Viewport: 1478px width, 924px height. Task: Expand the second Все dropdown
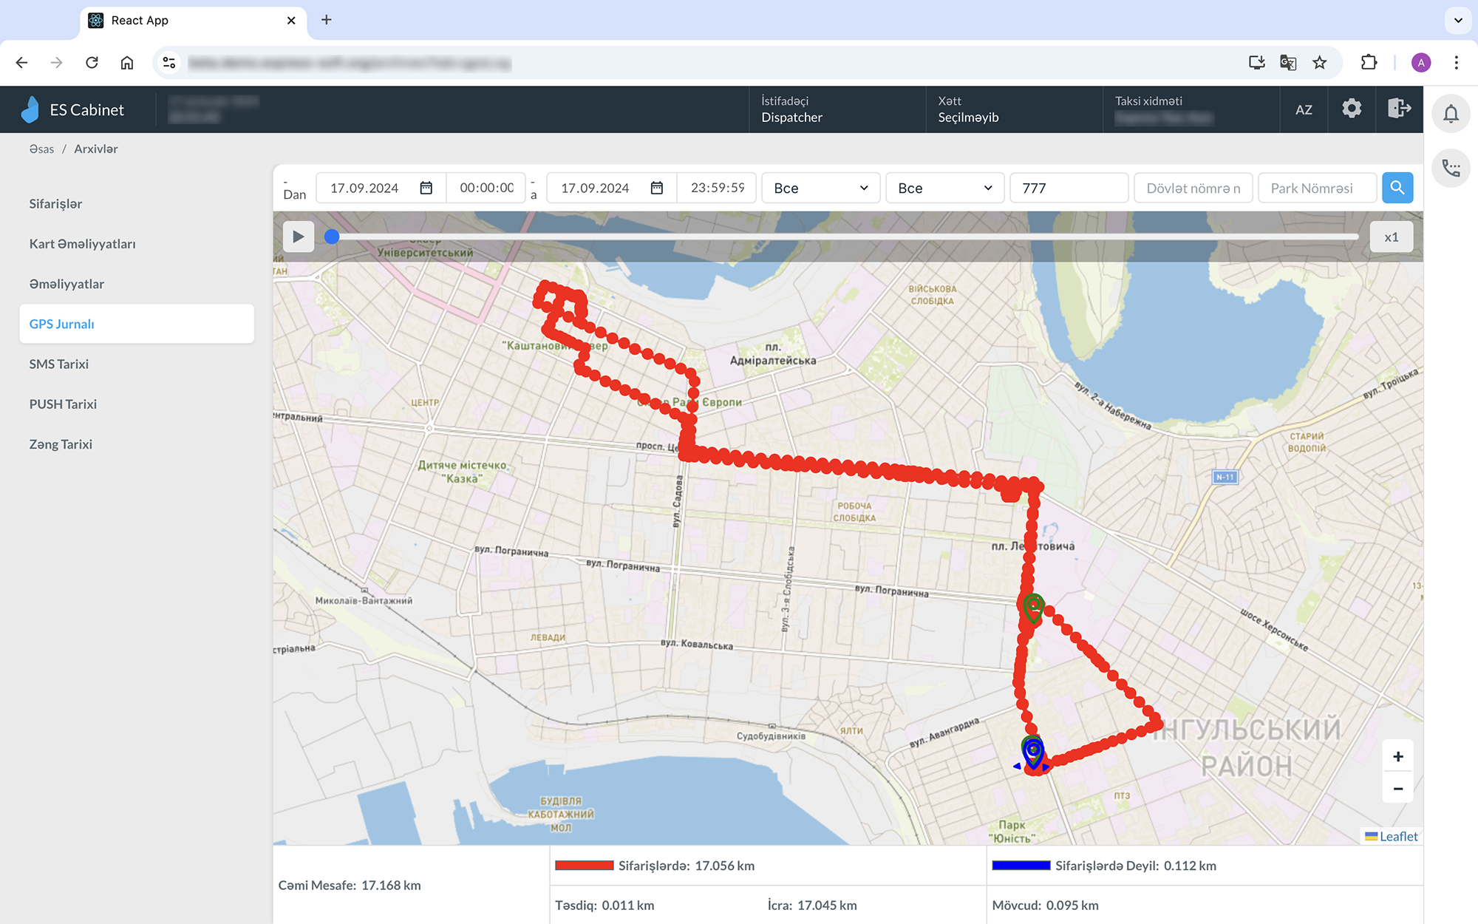[x=944, y=188]
